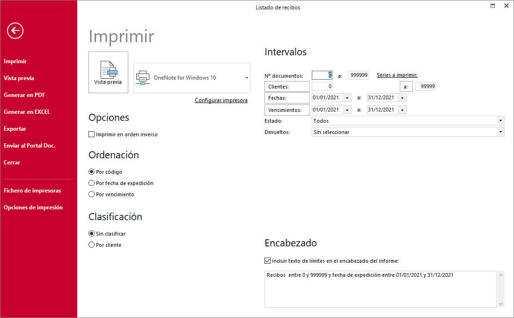The width and height of the screenshot is (514, 318).
Task: Click the printer icon beside OneNote
Action: coord(143,78)
